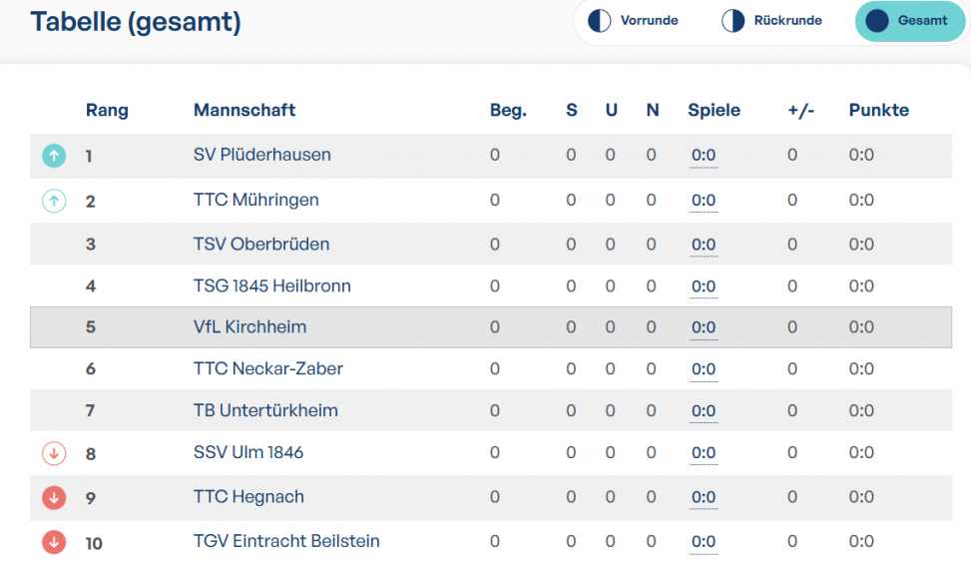This screenshot has height=564, width=971.
Task: Open TTC Neckar-Zaber team page
Action: click(267, 368)
